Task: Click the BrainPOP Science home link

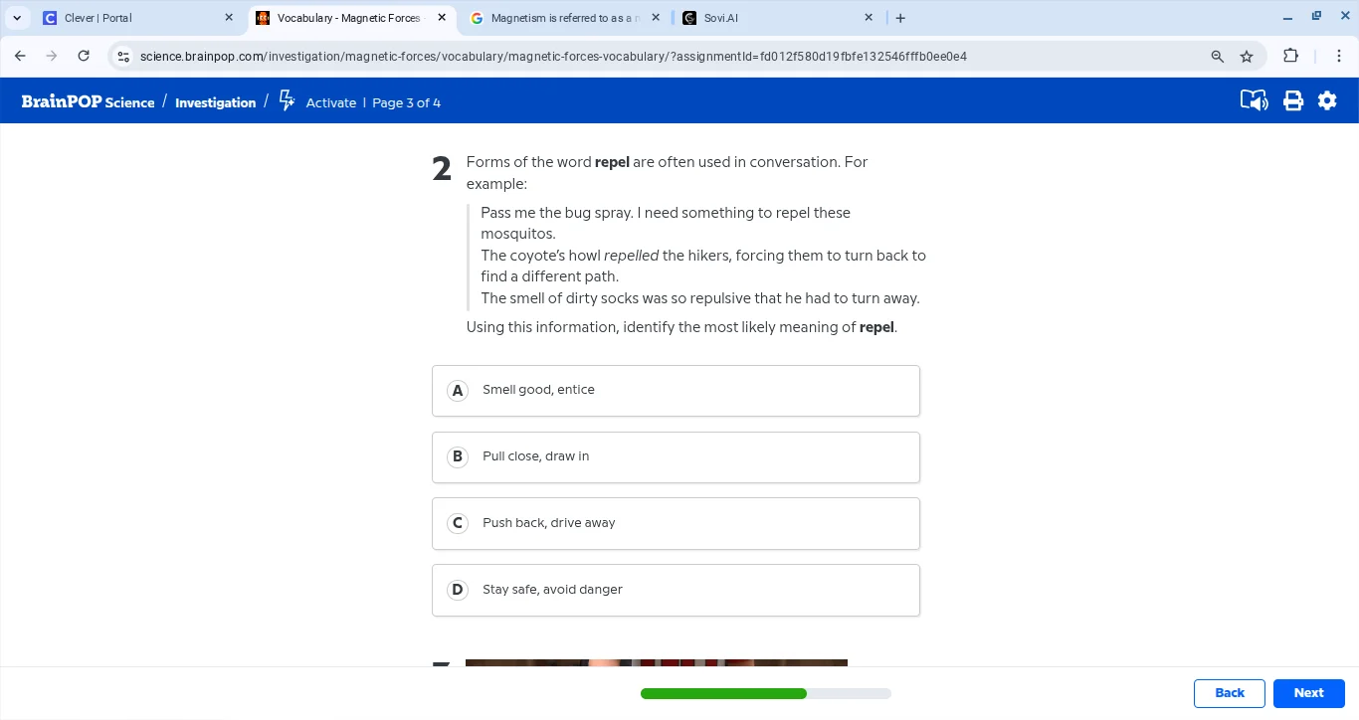Action: pyautogui.click(x=88, y=102)
